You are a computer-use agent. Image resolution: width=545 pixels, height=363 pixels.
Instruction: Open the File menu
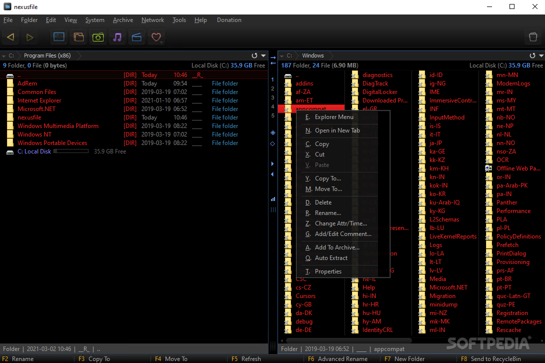tap(8, 20)
